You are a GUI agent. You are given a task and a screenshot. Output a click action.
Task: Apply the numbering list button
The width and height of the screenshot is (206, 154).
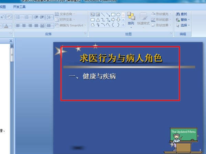[x=26, y=17]
